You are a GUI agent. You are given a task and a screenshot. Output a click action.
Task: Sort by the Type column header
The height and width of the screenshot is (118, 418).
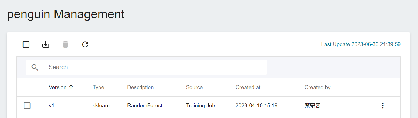98,87
